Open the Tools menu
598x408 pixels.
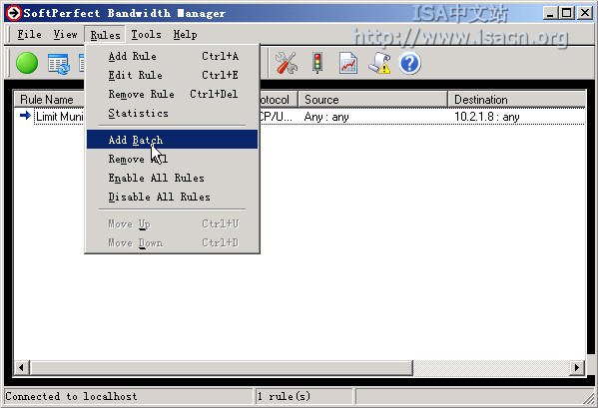146,35
